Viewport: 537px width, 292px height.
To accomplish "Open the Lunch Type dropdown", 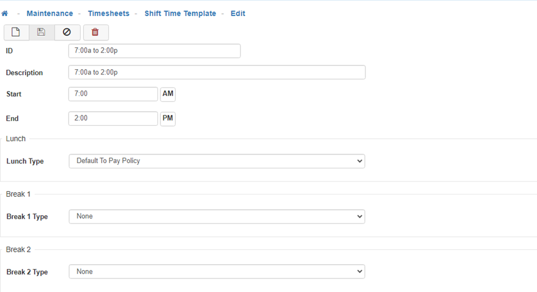I will point(217,161).
